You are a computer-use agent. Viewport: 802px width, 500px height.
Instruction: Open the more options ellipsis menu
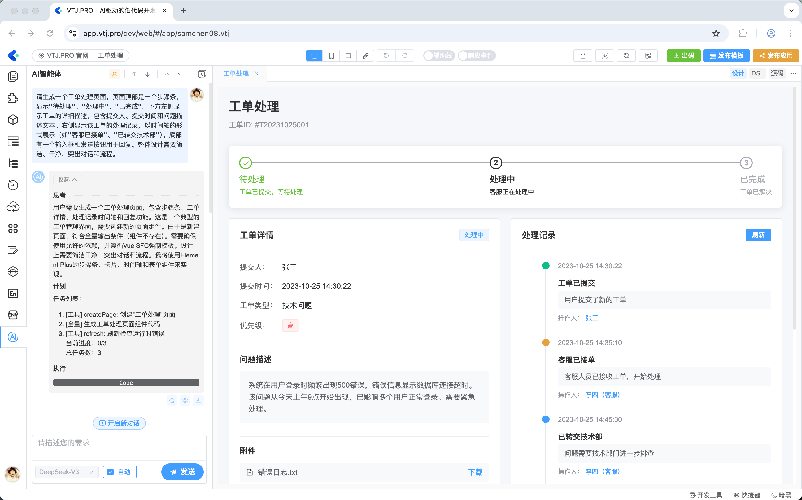tap(794, 73)
